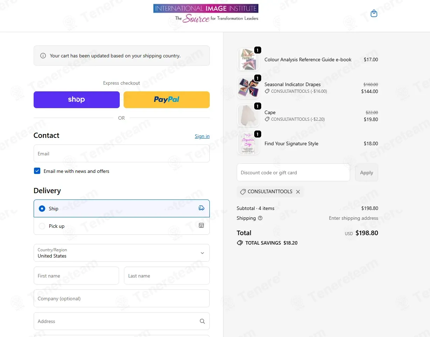430x337 pixels.
Task: Focus the Last name field
Action: 167,276
